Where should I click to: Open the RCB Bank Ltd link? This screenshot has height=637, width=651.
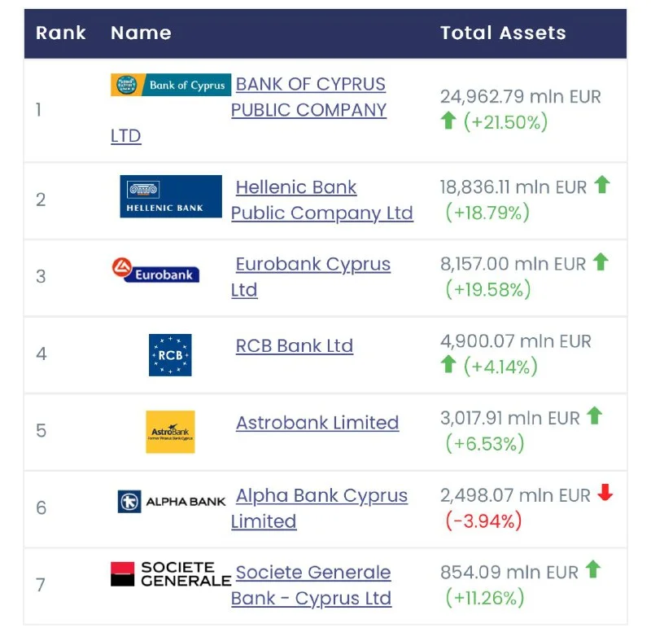pyautogui.click(x=294, y=345)
